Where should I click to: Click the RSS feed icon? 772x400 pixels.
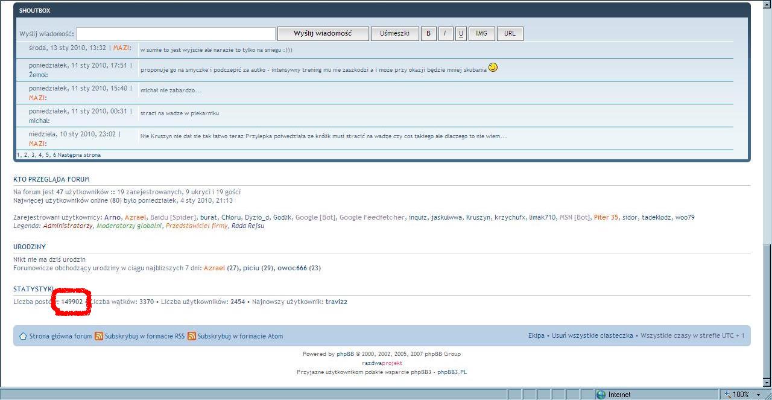point(99,336)
